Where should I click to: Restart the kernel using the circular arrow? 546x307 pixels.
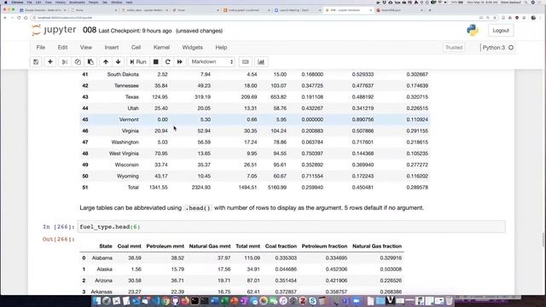[167, 62]
